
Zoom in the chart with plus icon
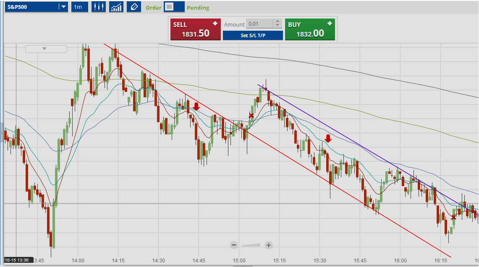coord(269,245)
